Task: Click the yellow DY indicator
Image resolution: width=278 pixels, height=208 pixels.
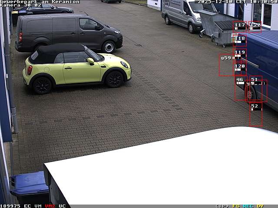Action: 260,206
